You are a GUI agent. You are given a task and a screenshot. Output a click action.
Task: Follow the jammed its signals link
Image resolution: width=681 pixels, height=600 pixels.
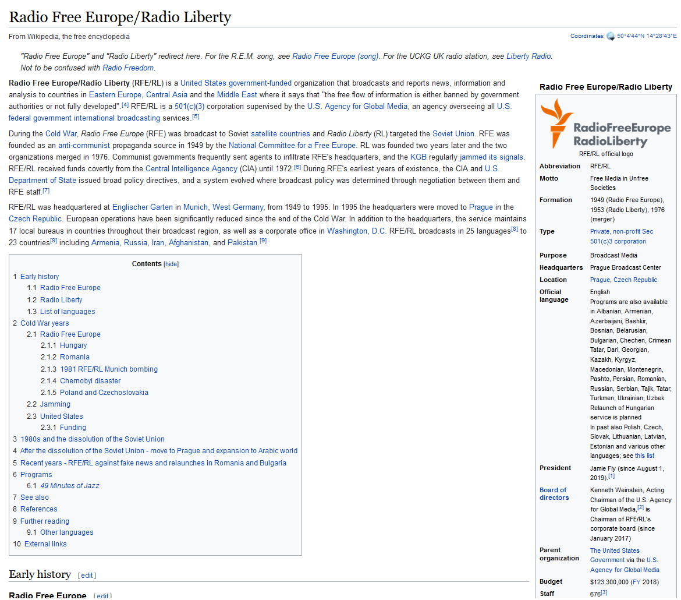(491, 157)
